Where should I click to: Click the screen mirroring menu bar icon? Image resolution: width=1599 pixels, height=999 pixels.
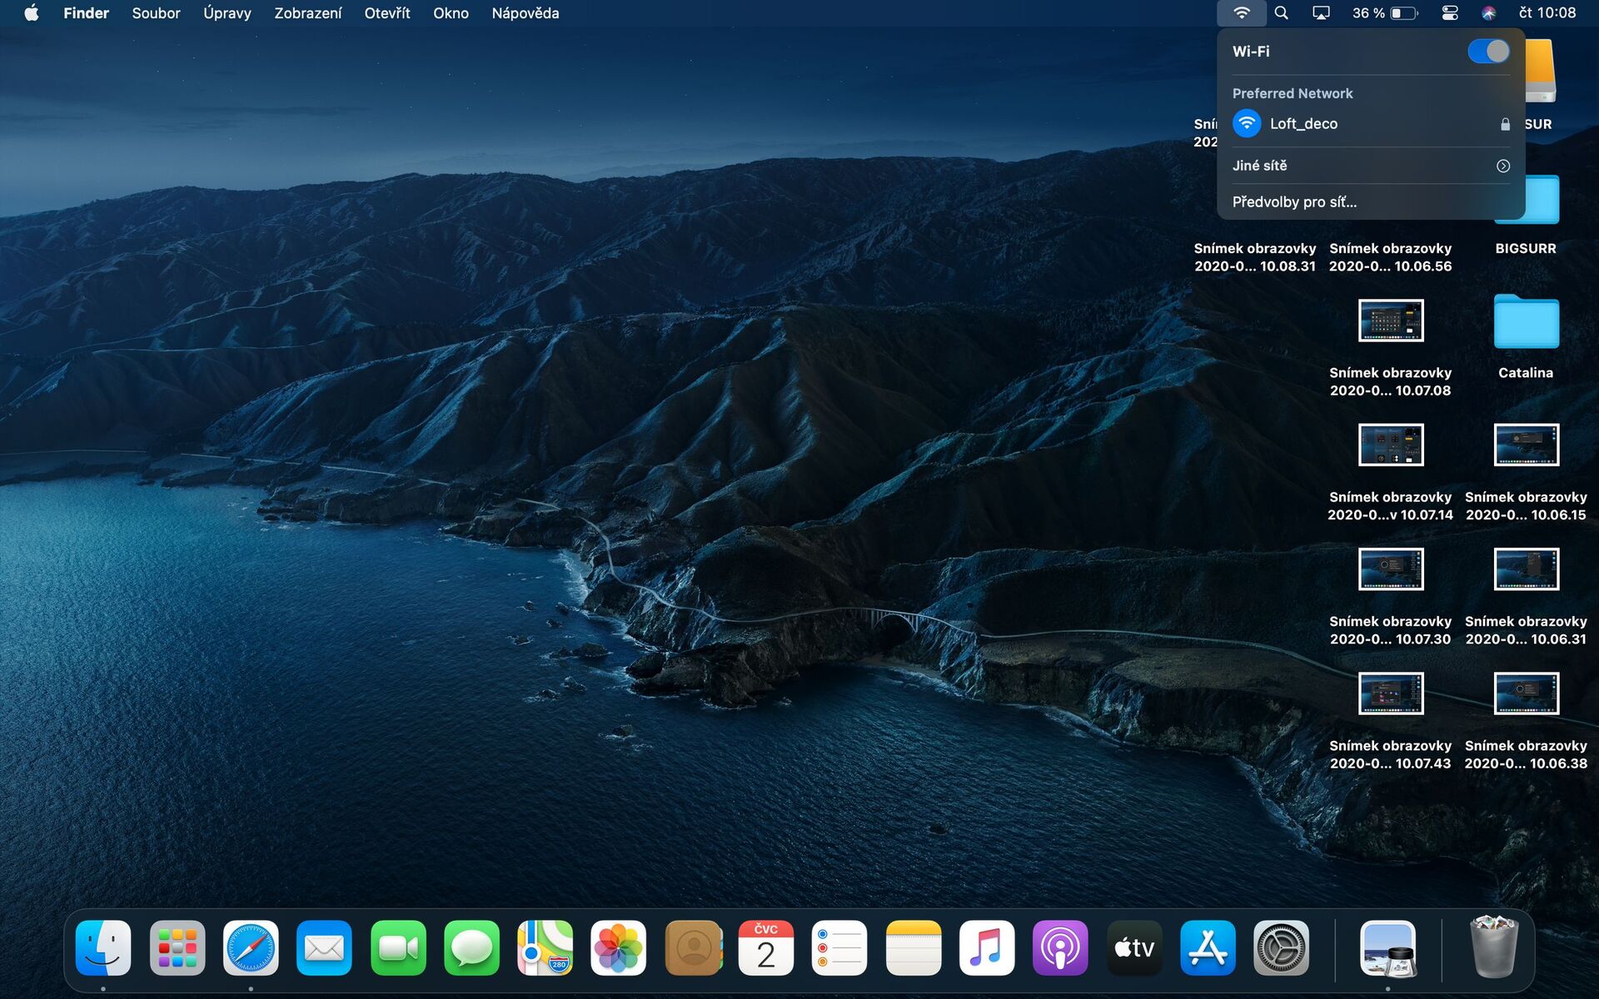click(x=1322, y=13)
